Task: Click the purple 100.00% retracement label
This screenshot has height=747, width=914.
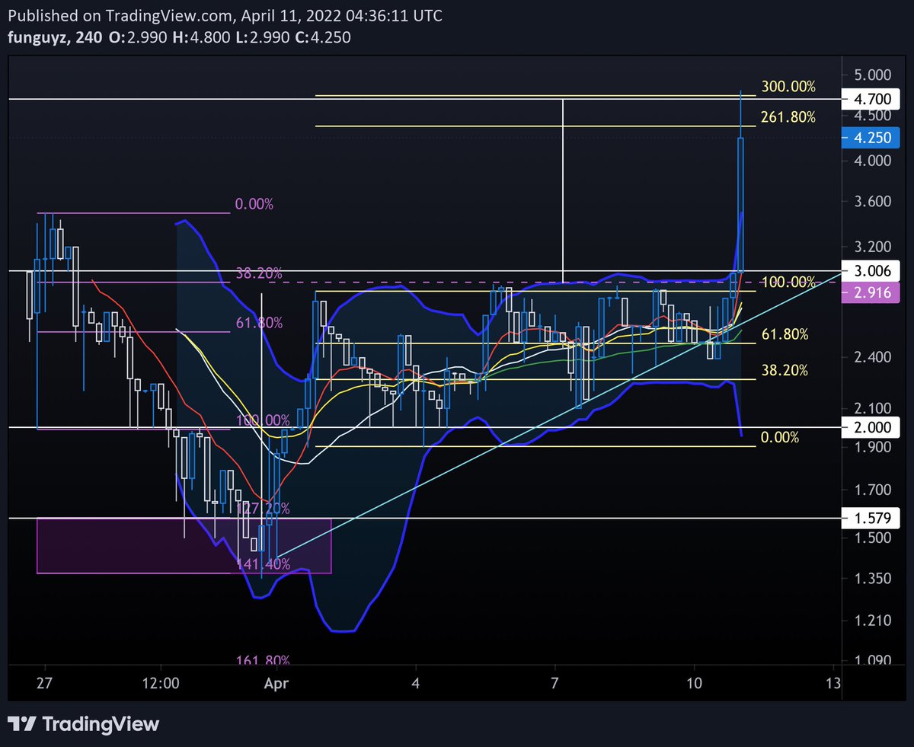Action: (263, 420)
